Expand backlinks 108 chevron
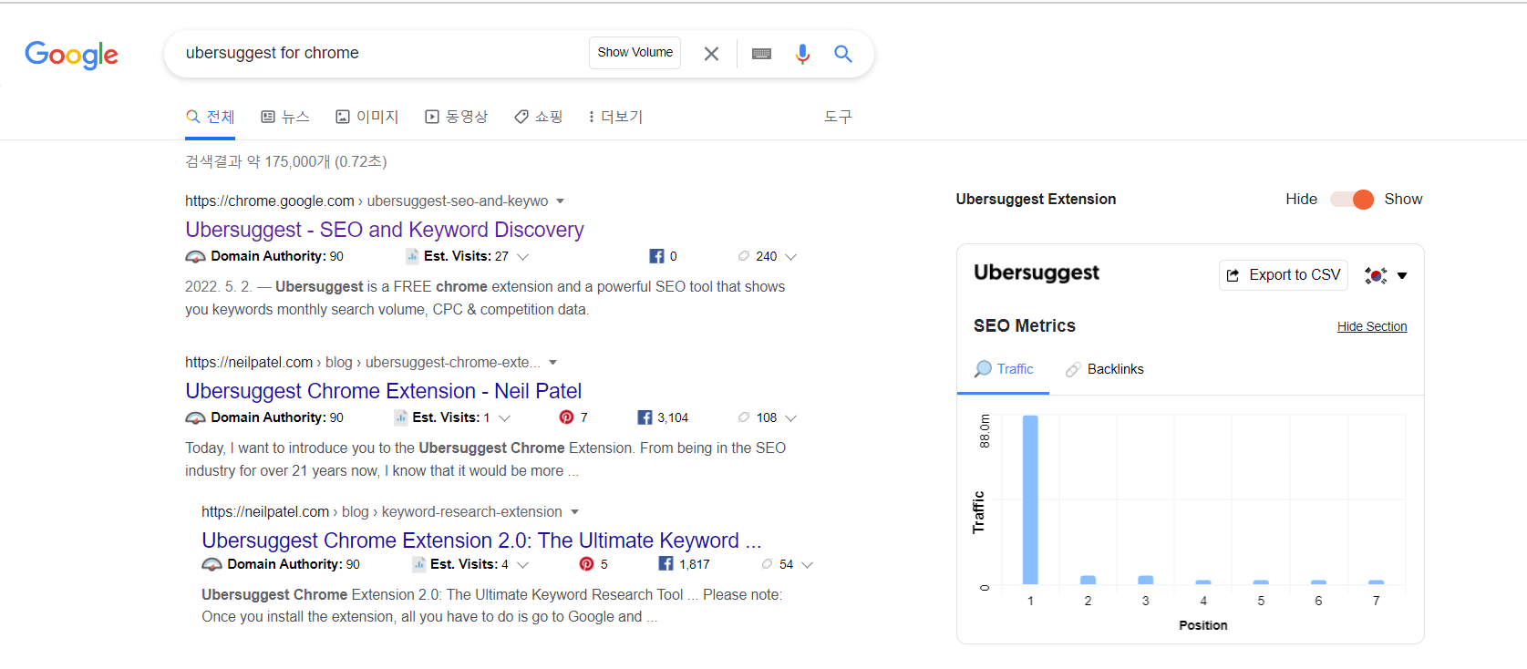Screen dimensions: 1527x669 click(x=790, y=418)
